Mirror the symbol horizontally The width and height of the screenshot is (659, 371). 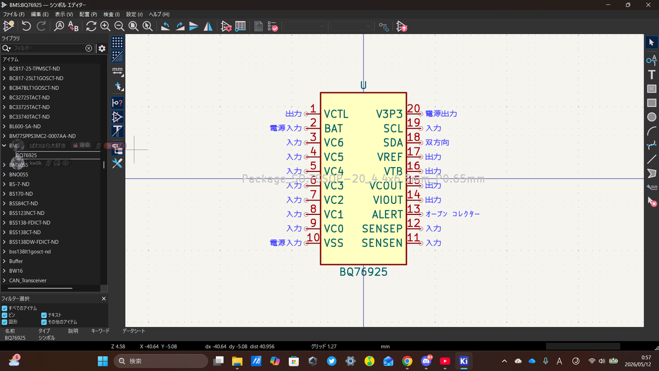click(x=208, y=26)
